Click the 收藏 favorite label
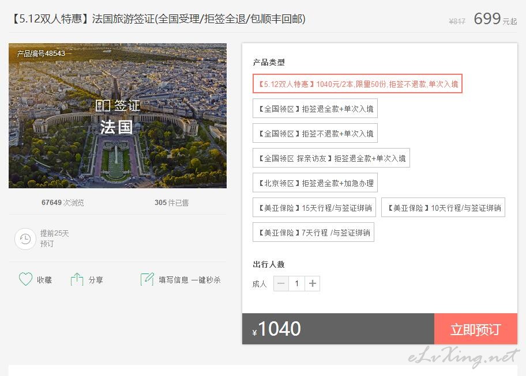526x376 pixels. point(44,280)
